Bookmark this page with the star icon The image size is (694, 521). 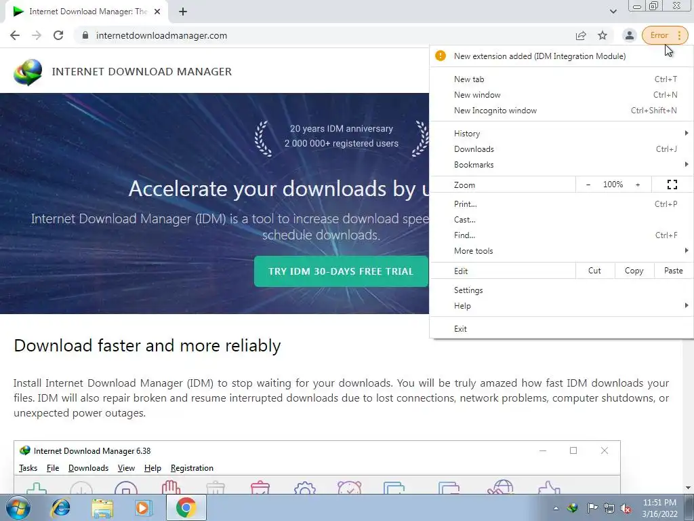click(603, 35)
